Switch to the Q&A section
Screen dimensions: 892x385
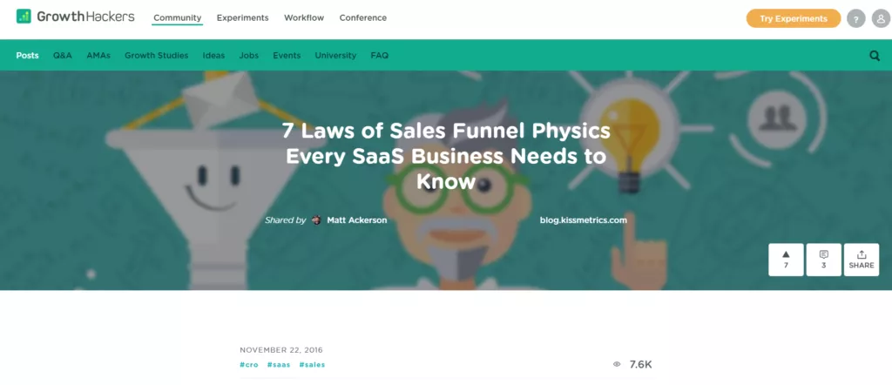(63, 56)
